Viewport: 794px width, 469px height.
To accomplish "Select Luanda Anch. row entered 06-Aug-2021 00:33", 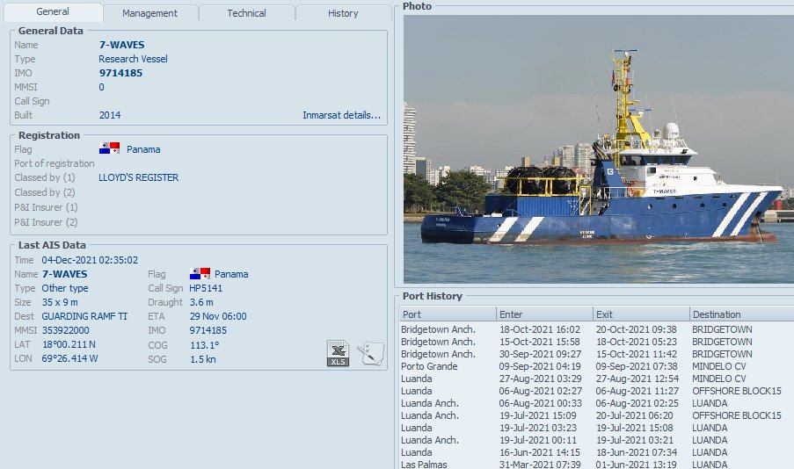I will point(596,403).
